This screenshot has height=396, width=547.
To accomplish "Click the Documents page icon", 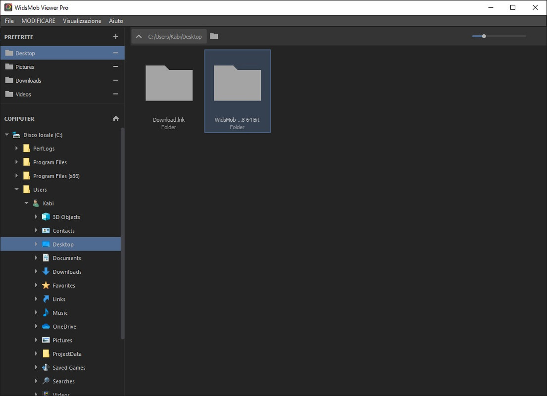I will coord(46,258).
